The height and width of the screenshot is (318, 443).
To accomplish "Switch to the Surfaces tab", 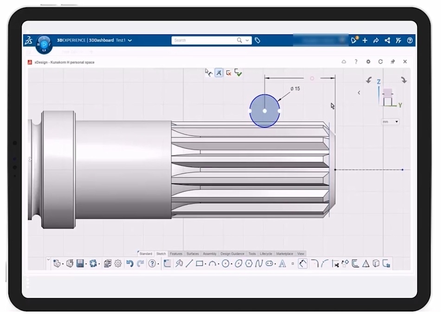I will 193,254.
